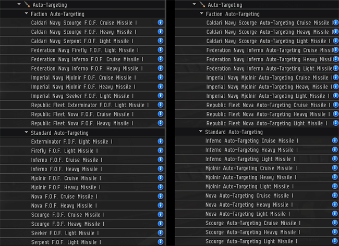The width and height of the screenshot is (339, 246).
Task: Select Nova Auto-Targeting Cruise Missile I row
Action: 257,196
